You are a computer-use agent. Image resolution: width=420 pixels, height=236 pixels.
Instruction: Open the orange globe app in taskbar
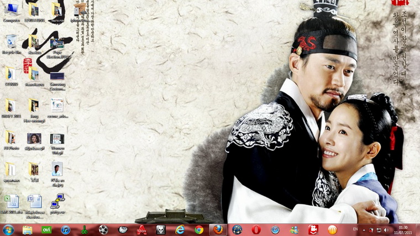click(x=332, y=230)
